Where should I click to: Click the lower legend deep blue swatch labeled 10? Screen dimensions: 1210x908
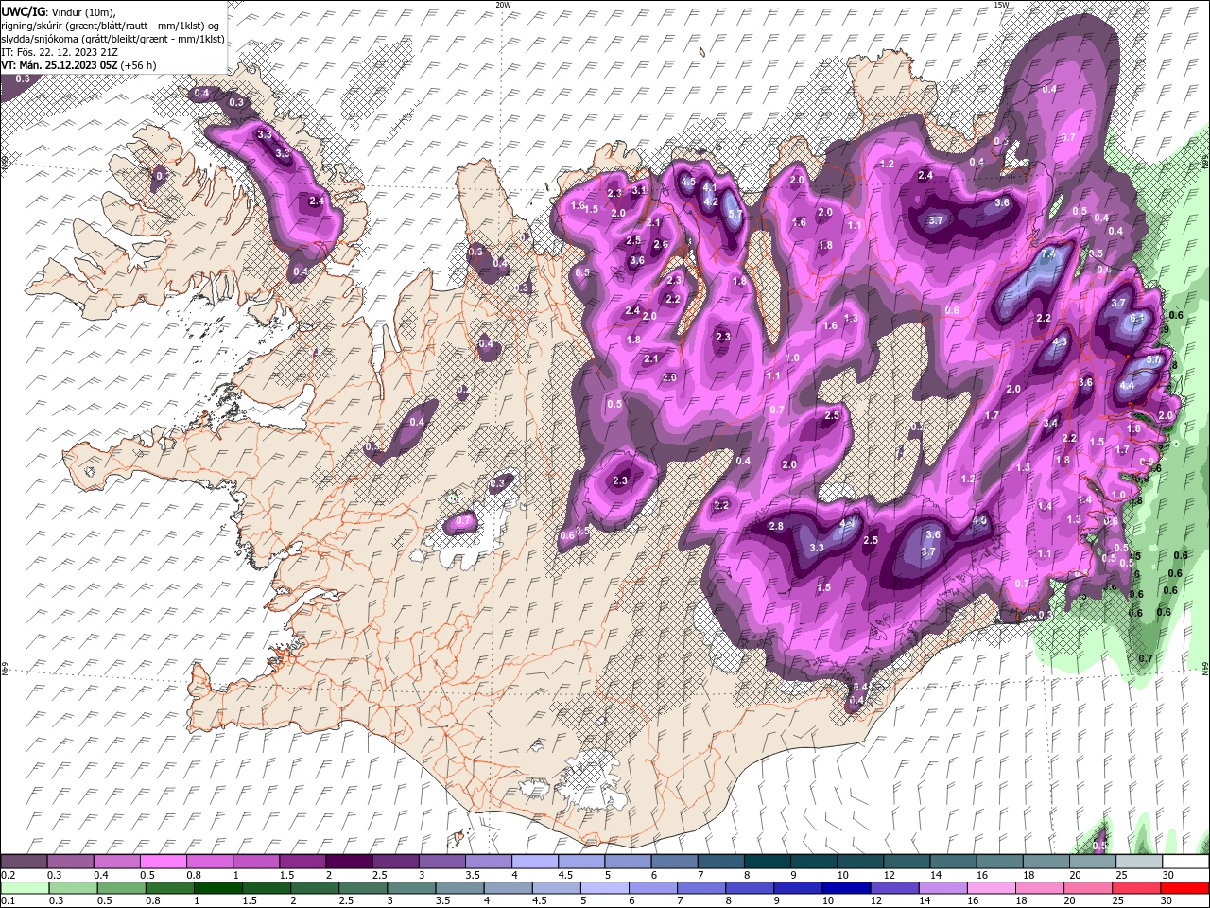[x=846, y=888]
